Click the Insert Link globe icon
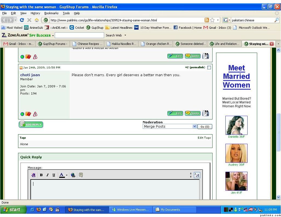281x217 pixels. point(73,175)
